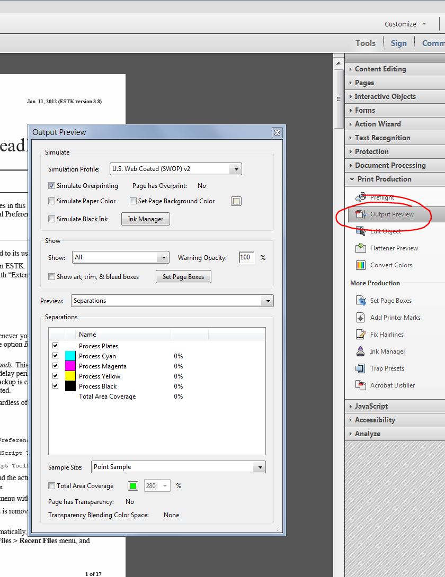This screenshot has height=577, width=445.
Task: Click the Ink Manager button in dialog
Action: 146,219
